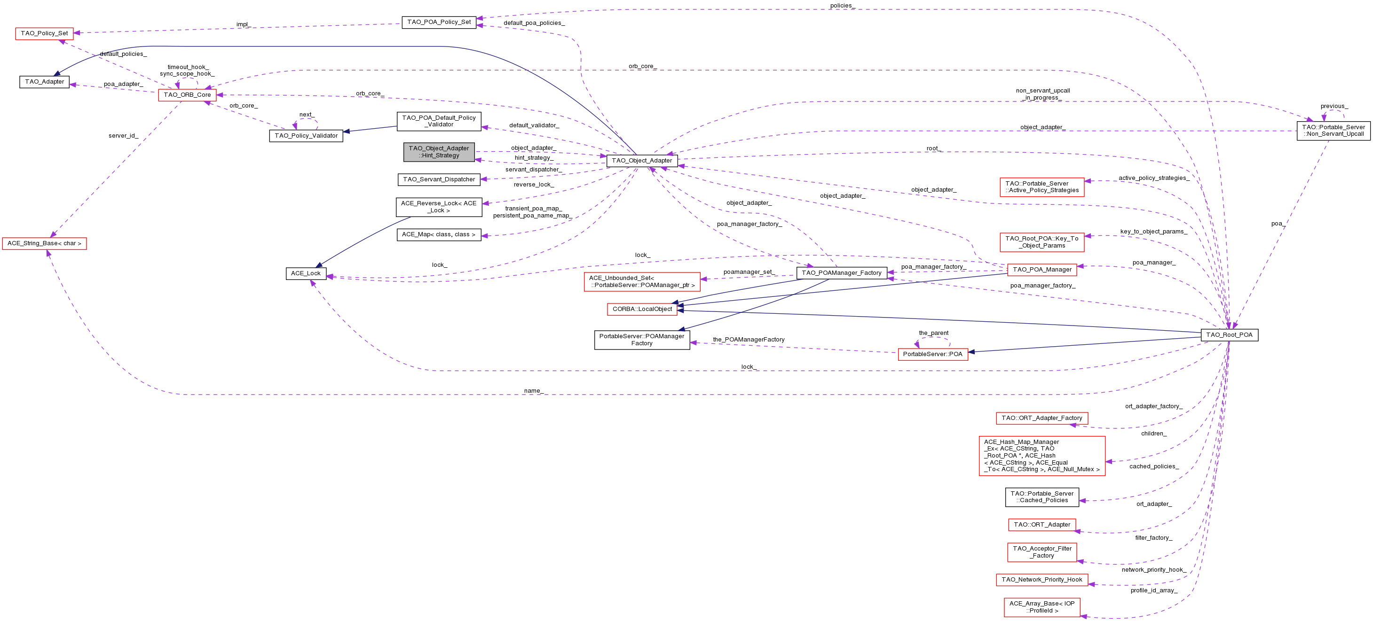Viewport: 1373px width, 621px height.
Task: Select the ACE_Hash_Map_Manager_Ex template node
Action: [x=1042, y=456]
